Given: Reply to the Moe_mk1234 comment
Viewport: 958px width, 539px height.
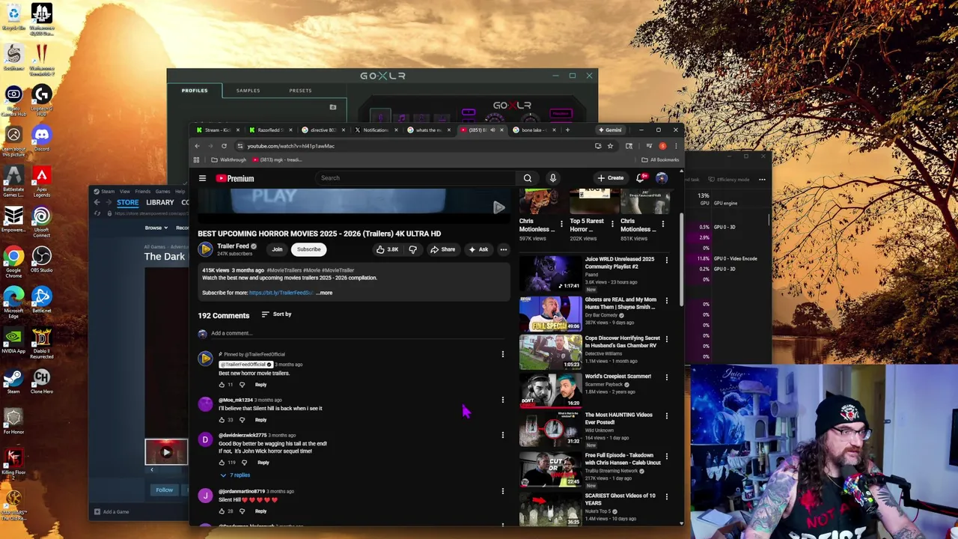Looking at the screenshot, I should click(260, 420).
